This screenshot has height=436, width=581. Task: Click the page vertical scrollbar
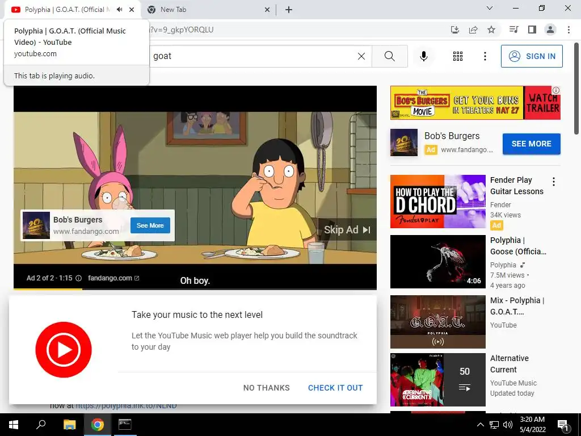(x=576, y=89)
